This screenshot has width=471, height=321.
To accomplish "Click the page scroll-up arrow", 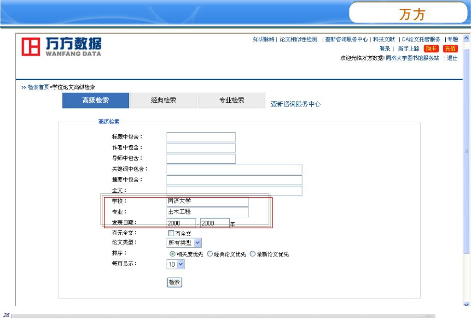I will click(466, 38).
